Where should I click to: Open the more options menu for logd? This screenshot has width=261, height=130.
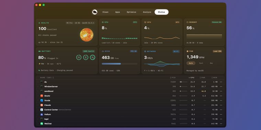(x=221, y=119)
